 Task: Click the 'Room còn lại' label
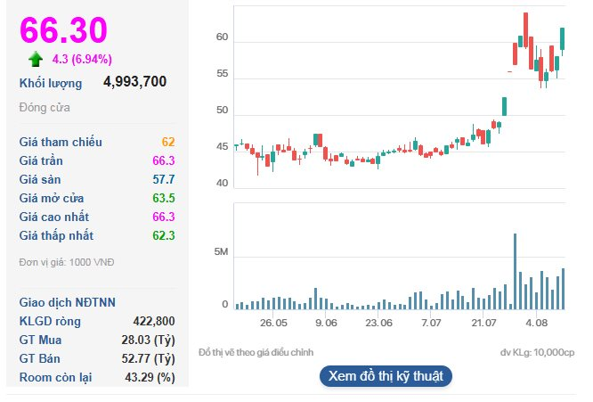point(57,377)
